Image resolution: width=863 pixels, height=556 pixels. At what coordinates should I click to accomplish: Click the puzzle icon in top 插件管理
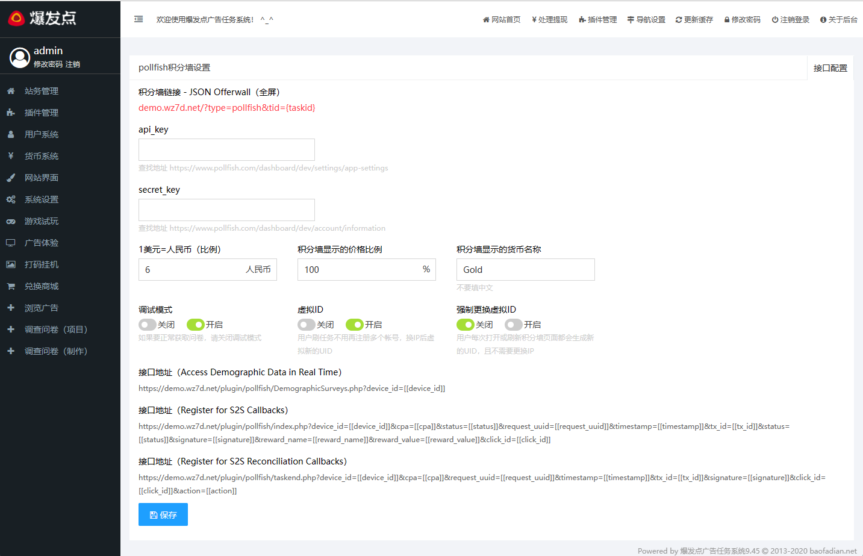pos(582,20)
